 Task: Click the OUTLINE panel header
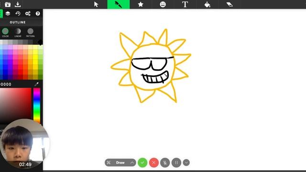click(18, 22)
